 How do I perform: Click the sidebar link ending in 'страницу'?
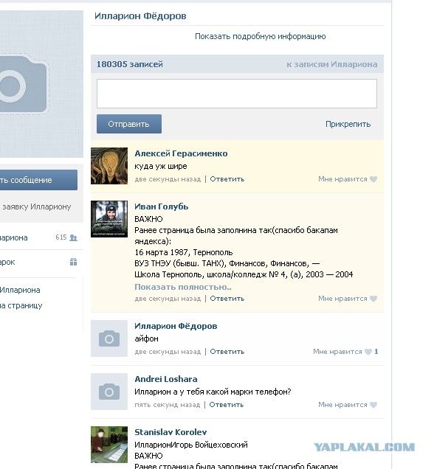pos(21,306)
